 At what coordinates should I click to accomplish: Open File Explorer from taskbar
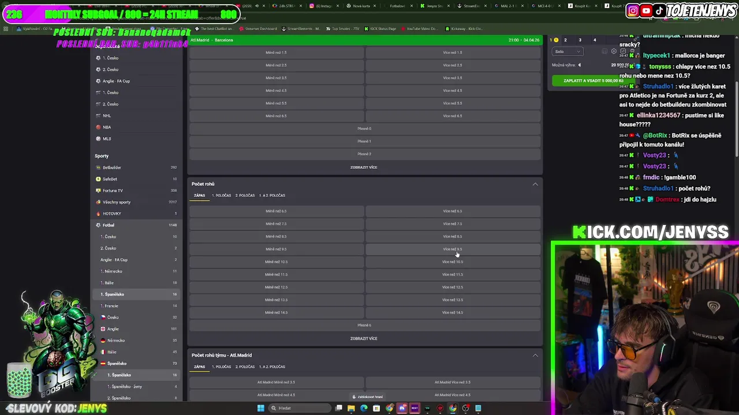351,408
